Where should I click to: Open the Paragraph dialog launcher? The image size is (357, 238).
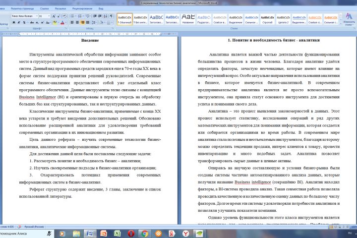tap(113, 29)
